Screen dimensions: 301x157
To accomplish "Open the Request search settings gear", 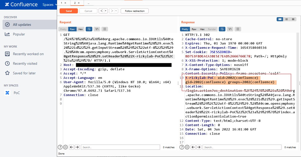I will (x=65, y=147).
